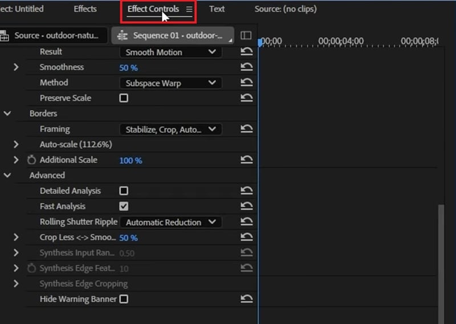456x324 pixels.
Task: Open the Result dropdown showing Smooth Motion
Action: pos(170,52)
